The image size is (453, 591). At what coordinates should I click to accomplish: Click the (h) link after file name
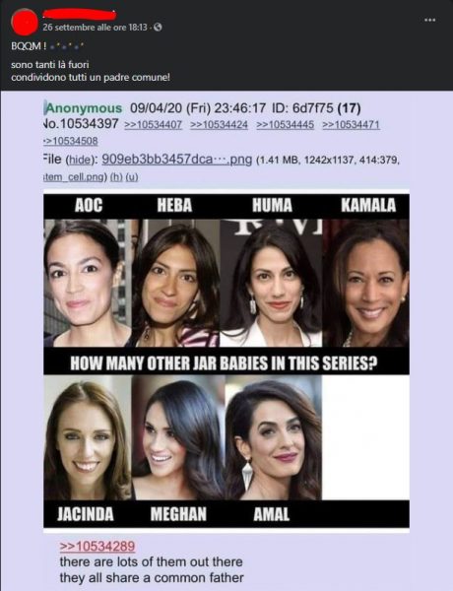[x=115, y=176]
